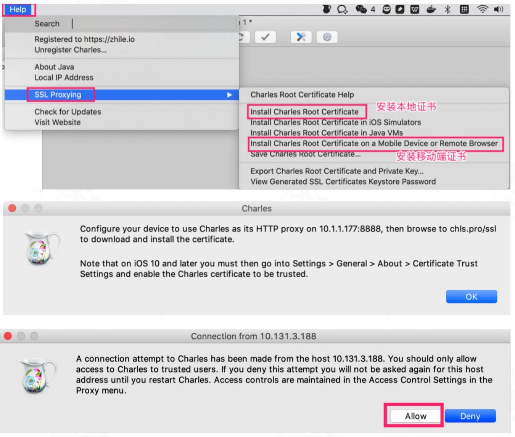Image resolution: width=515 pixels, height=437 pixels.
Task: Click the Help menu Search field
Action: (x=151, y=24)
